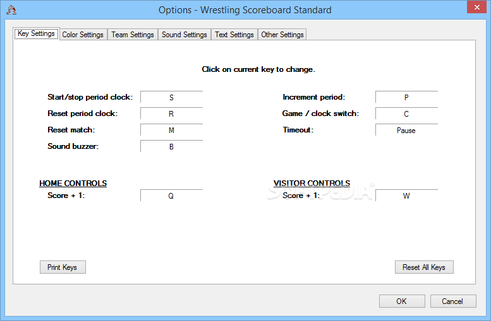Change the Timeout key Pause

[x=406, y=130]
